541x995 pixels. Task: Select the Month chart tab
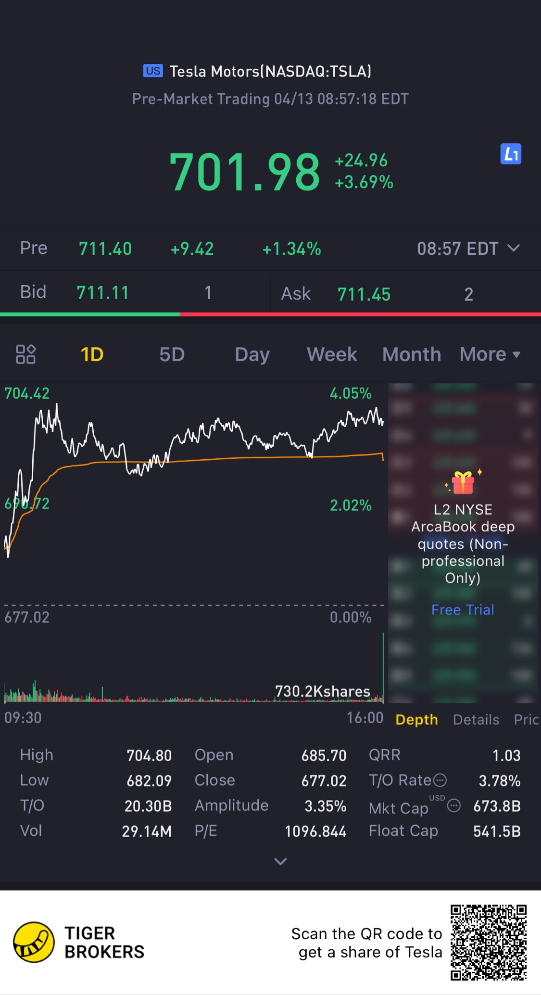[x=411, y=354]
